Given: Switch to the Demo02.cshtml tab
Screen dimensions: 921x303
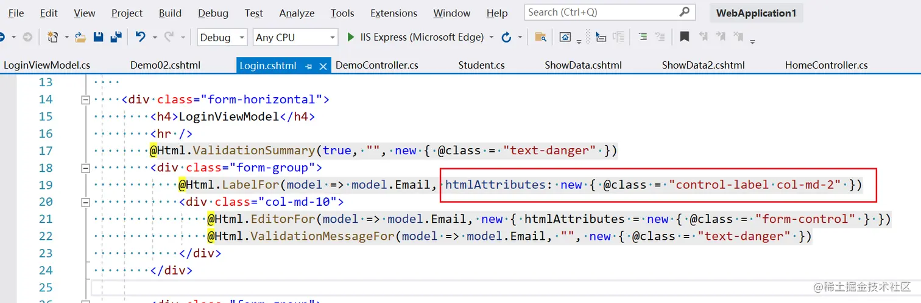Looking at the screenshot, I should coord(165,65).
